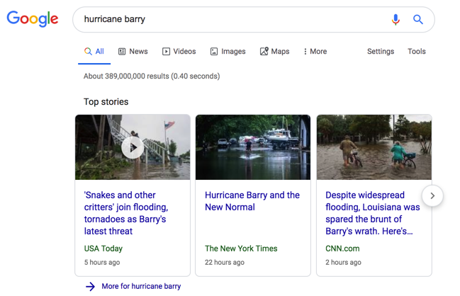The image size is (460, 296).
Task: Open 'Despite widespread flooding' CNN headline
Action: (373, 213)
